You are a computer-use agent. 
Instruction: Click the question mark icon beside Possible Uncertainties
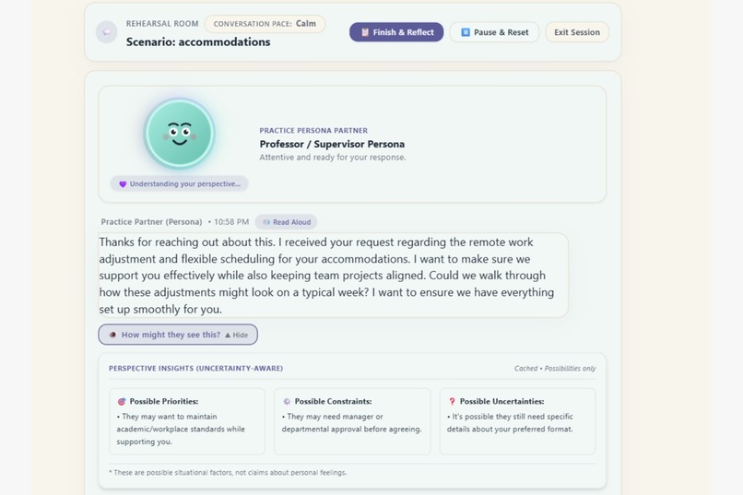click(452, 401)
